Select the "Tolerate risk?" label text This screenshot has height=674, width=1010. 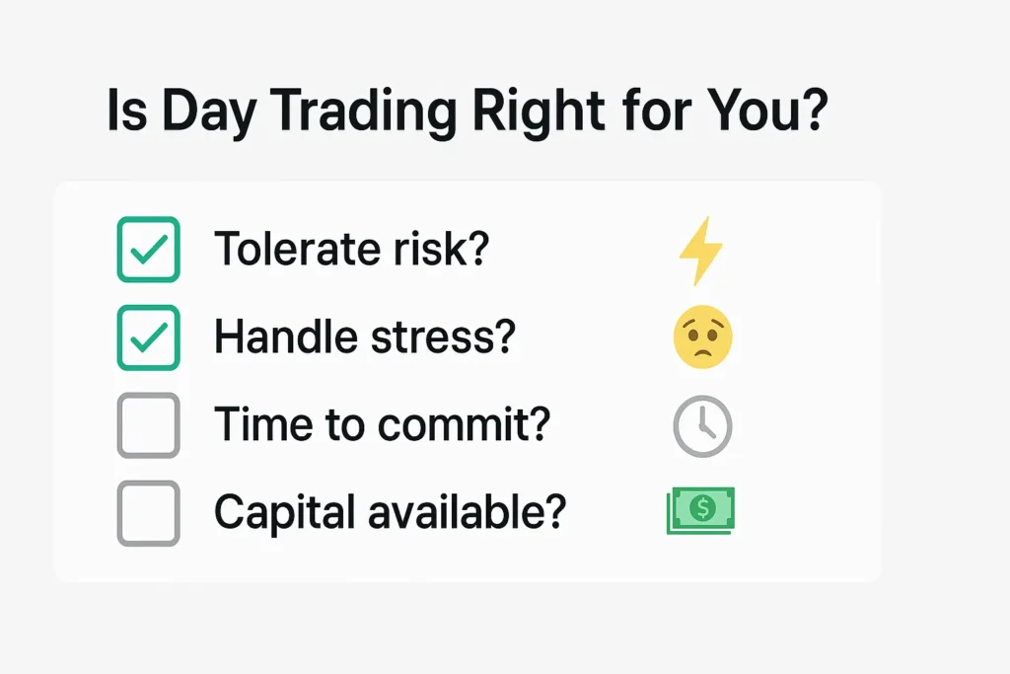(351, 250)
